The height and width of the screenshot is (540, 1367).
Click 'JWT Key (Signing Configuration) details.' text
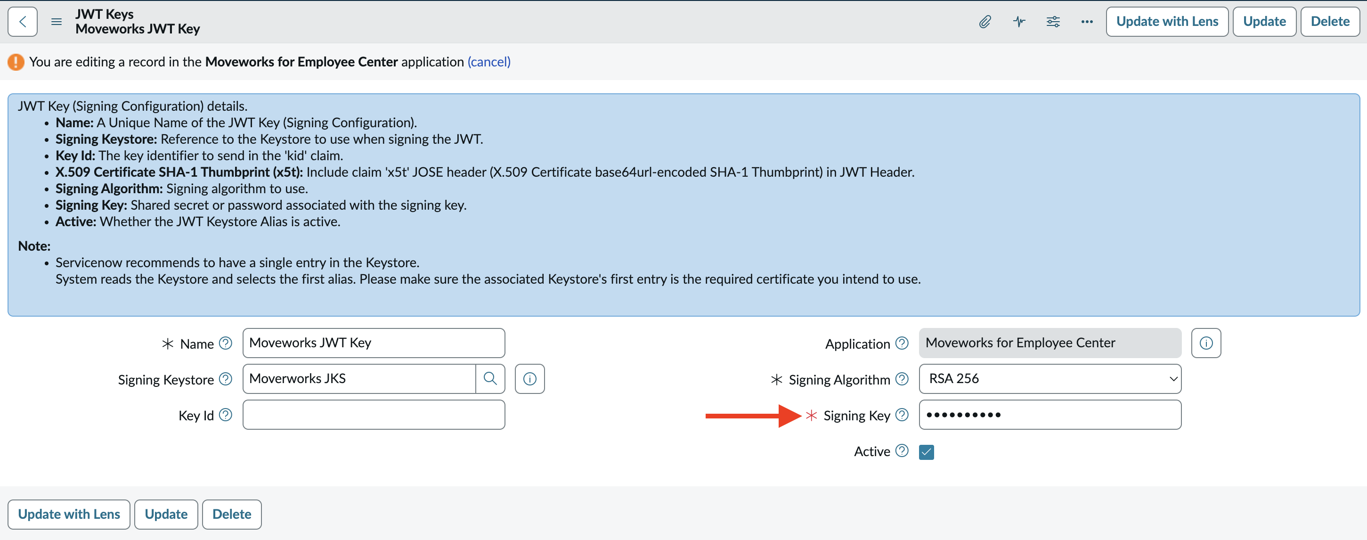[x=133, y=106]
